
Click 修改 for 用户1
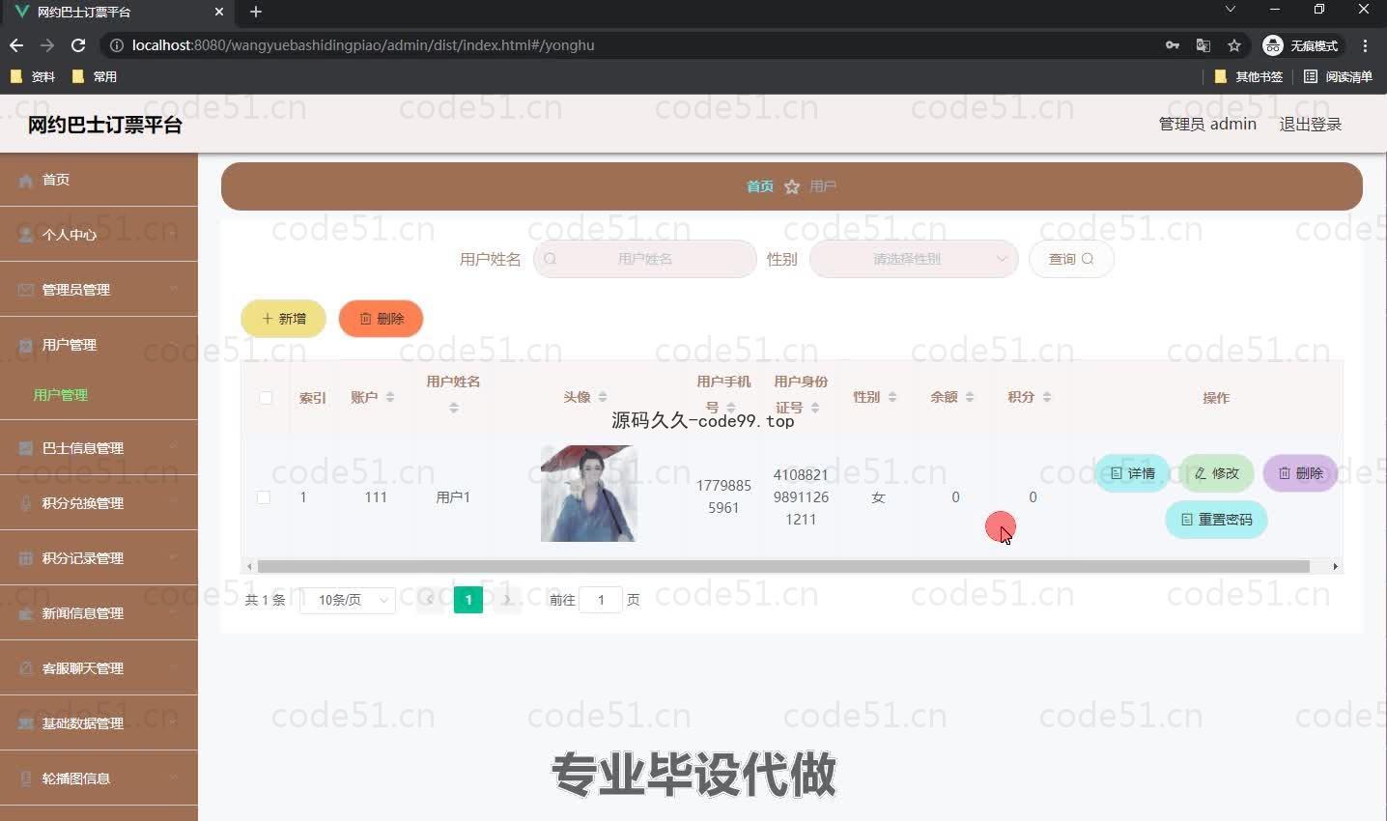[1216, 473]
